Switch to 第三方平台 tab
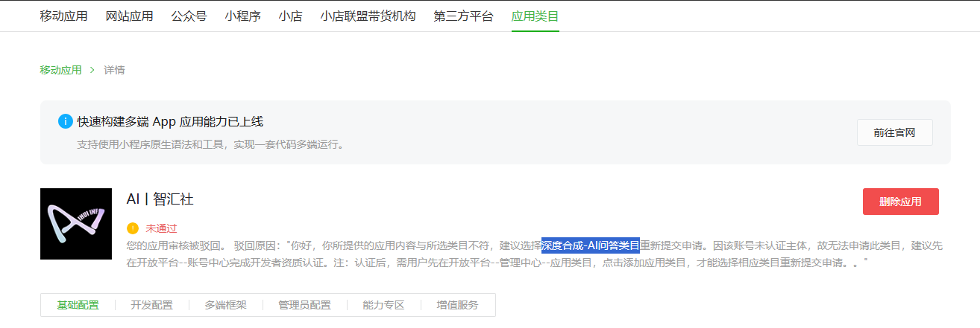The height and width of the screenshot is (328, 980). click(464, 16)
